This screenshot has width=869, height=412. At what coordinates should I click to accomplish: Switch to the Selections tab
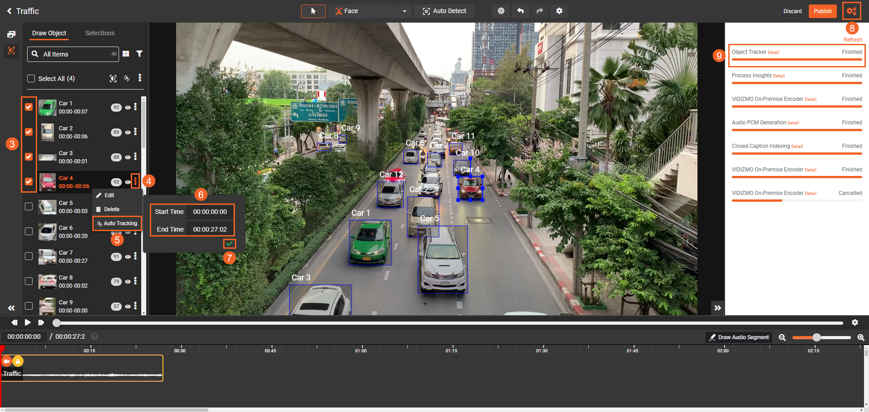[100, 33]
